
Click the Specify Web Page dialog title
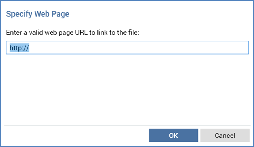38,14
